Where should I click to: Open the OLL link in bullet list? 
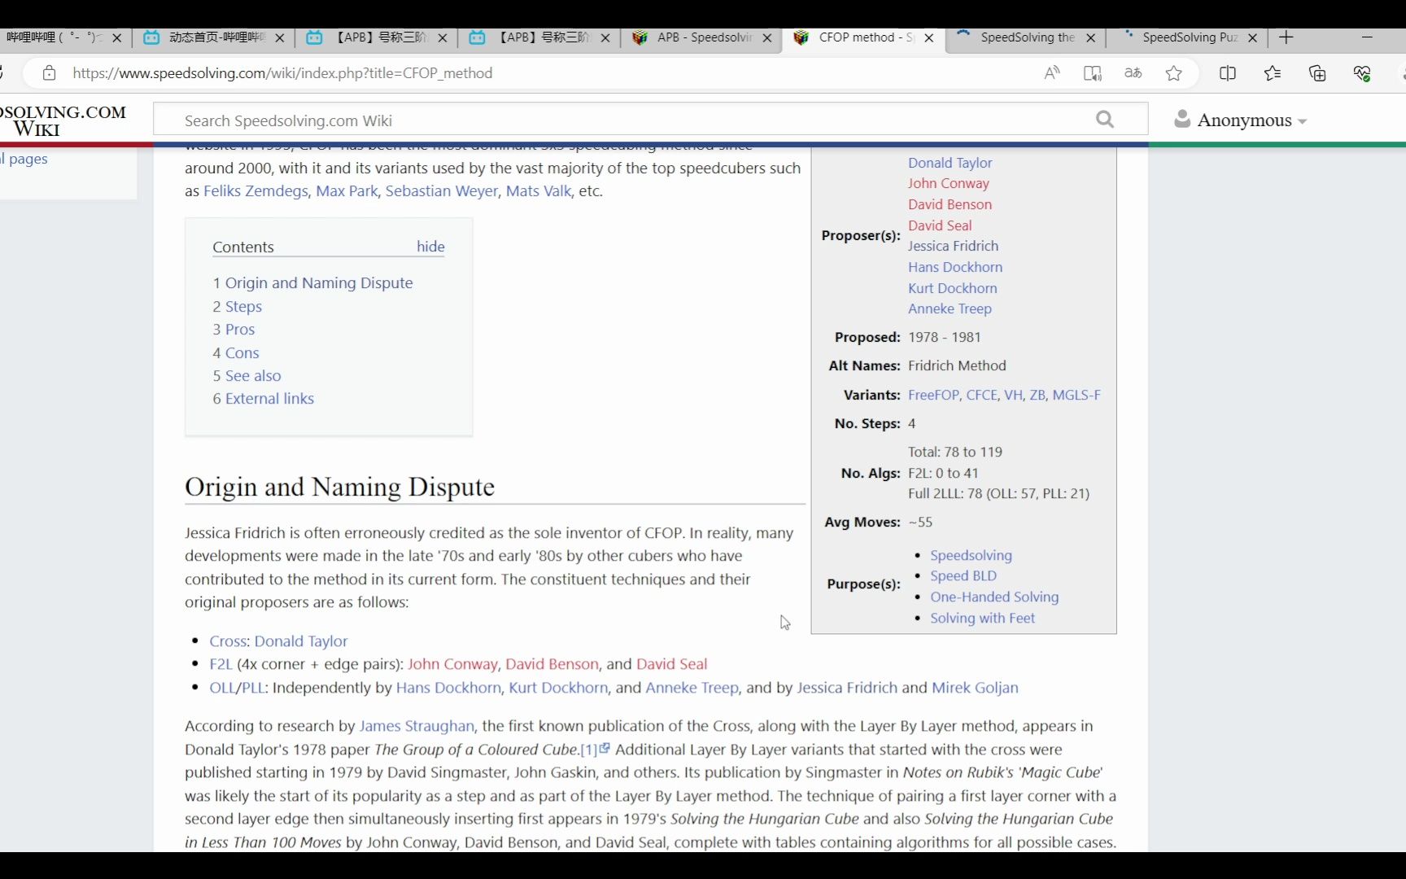(221, 688)
